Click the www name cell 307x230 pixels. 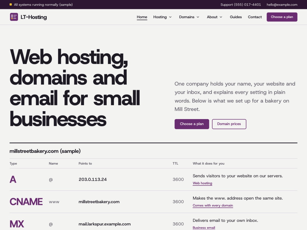54,202
